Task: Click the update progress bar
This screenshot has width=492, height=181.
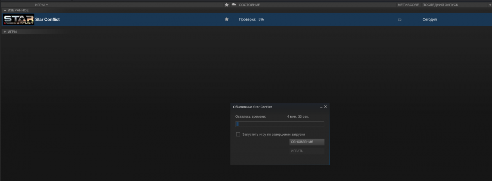Action: click(280, 124)
